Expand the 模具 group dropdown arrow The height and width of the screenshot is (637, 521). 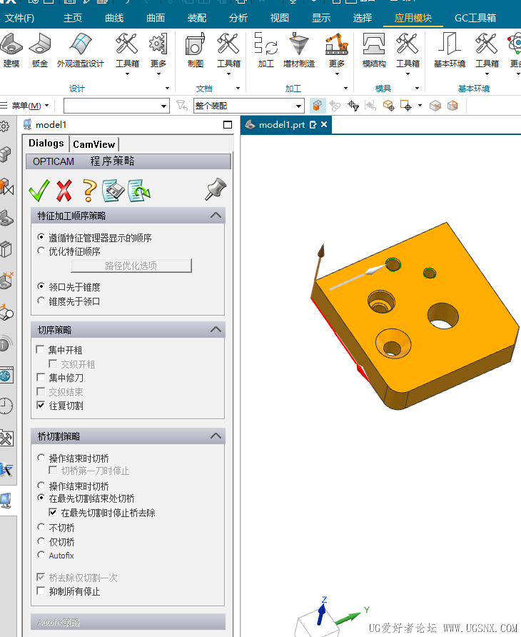click(x=417, y=88)
